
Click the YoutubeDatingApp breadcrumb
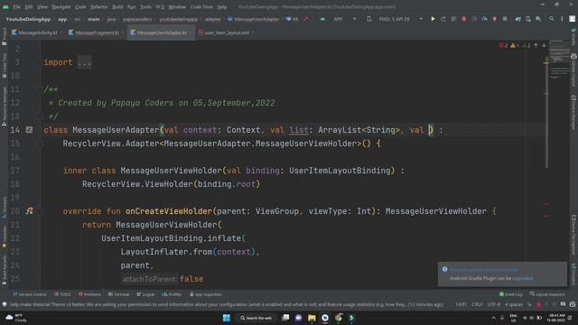[x=28, y=19]
